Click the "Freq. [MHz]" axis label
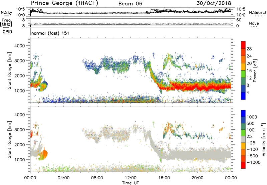 tap(6, 22)
